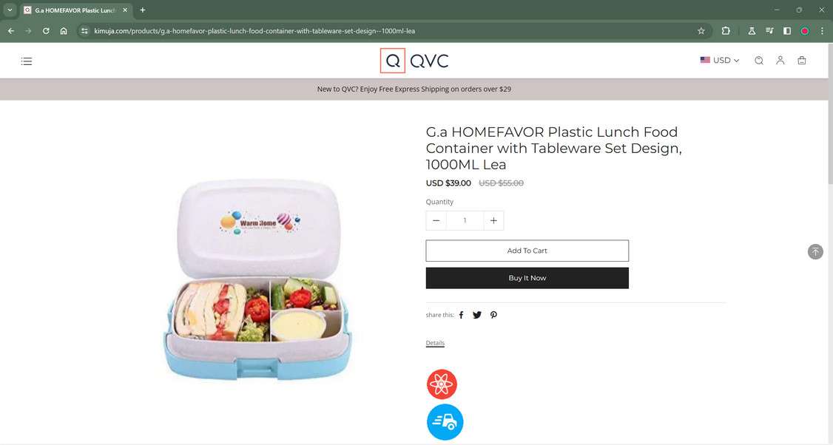Share product on Facebook
The image size is (833, 445).
point(461,315)
